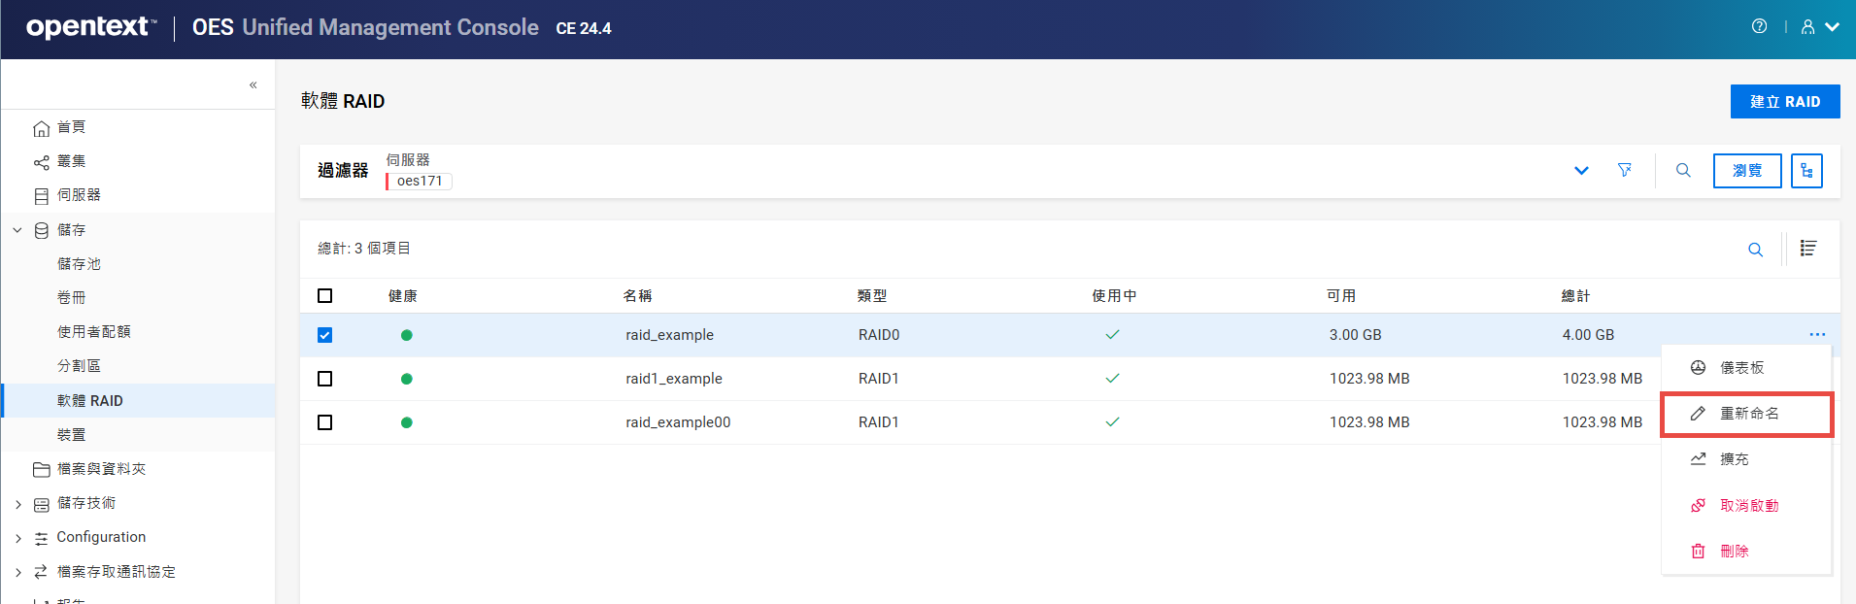
Task: Select 重新命名 from the context menu
Action: pyautogui.click(x=1747, y=414)
